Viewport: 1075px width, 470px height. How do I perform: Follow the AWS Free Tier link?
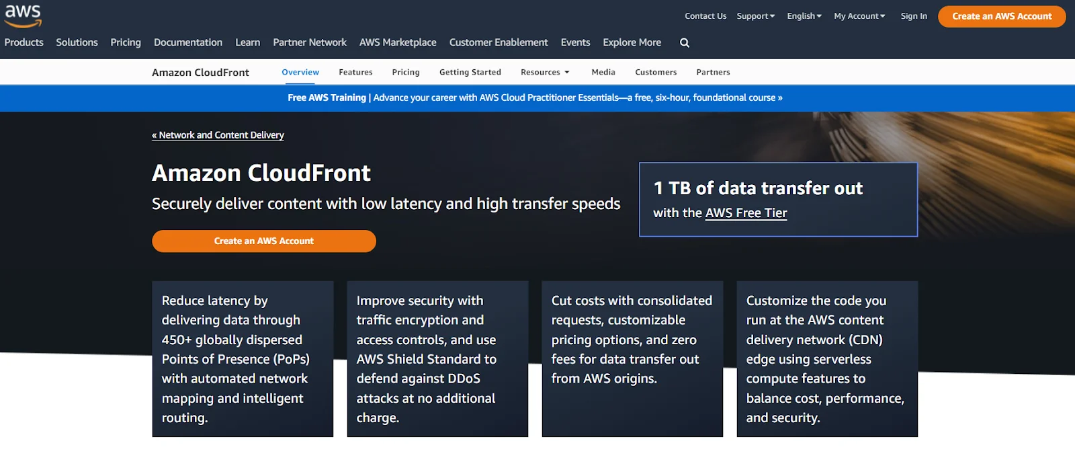pyautogui.click(x=746, y=213)
